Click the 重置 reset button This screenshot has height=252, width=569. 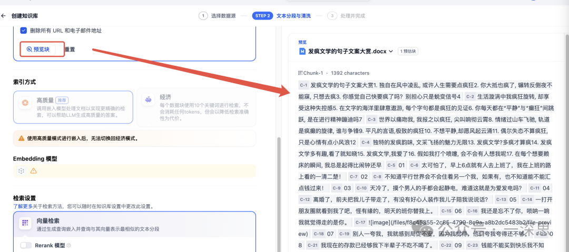pyautogui.click(x=70, y=49)
